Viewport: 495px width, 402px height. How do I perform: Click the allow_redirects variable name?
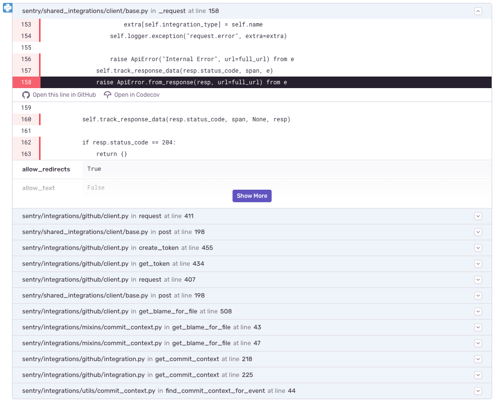coord(46,169)
